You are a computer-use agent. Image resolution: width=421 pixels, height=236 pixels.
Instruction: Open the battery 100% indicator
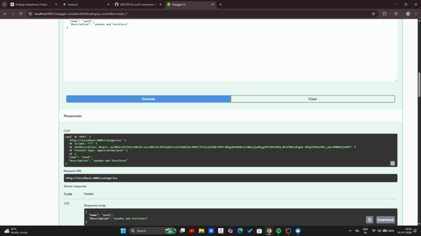point(388,231)
